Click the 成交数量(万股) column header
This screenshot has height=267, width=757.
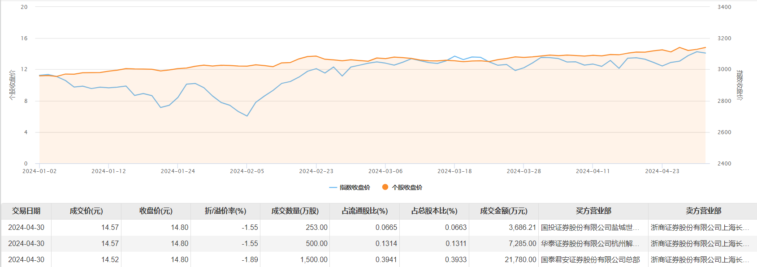295,211
